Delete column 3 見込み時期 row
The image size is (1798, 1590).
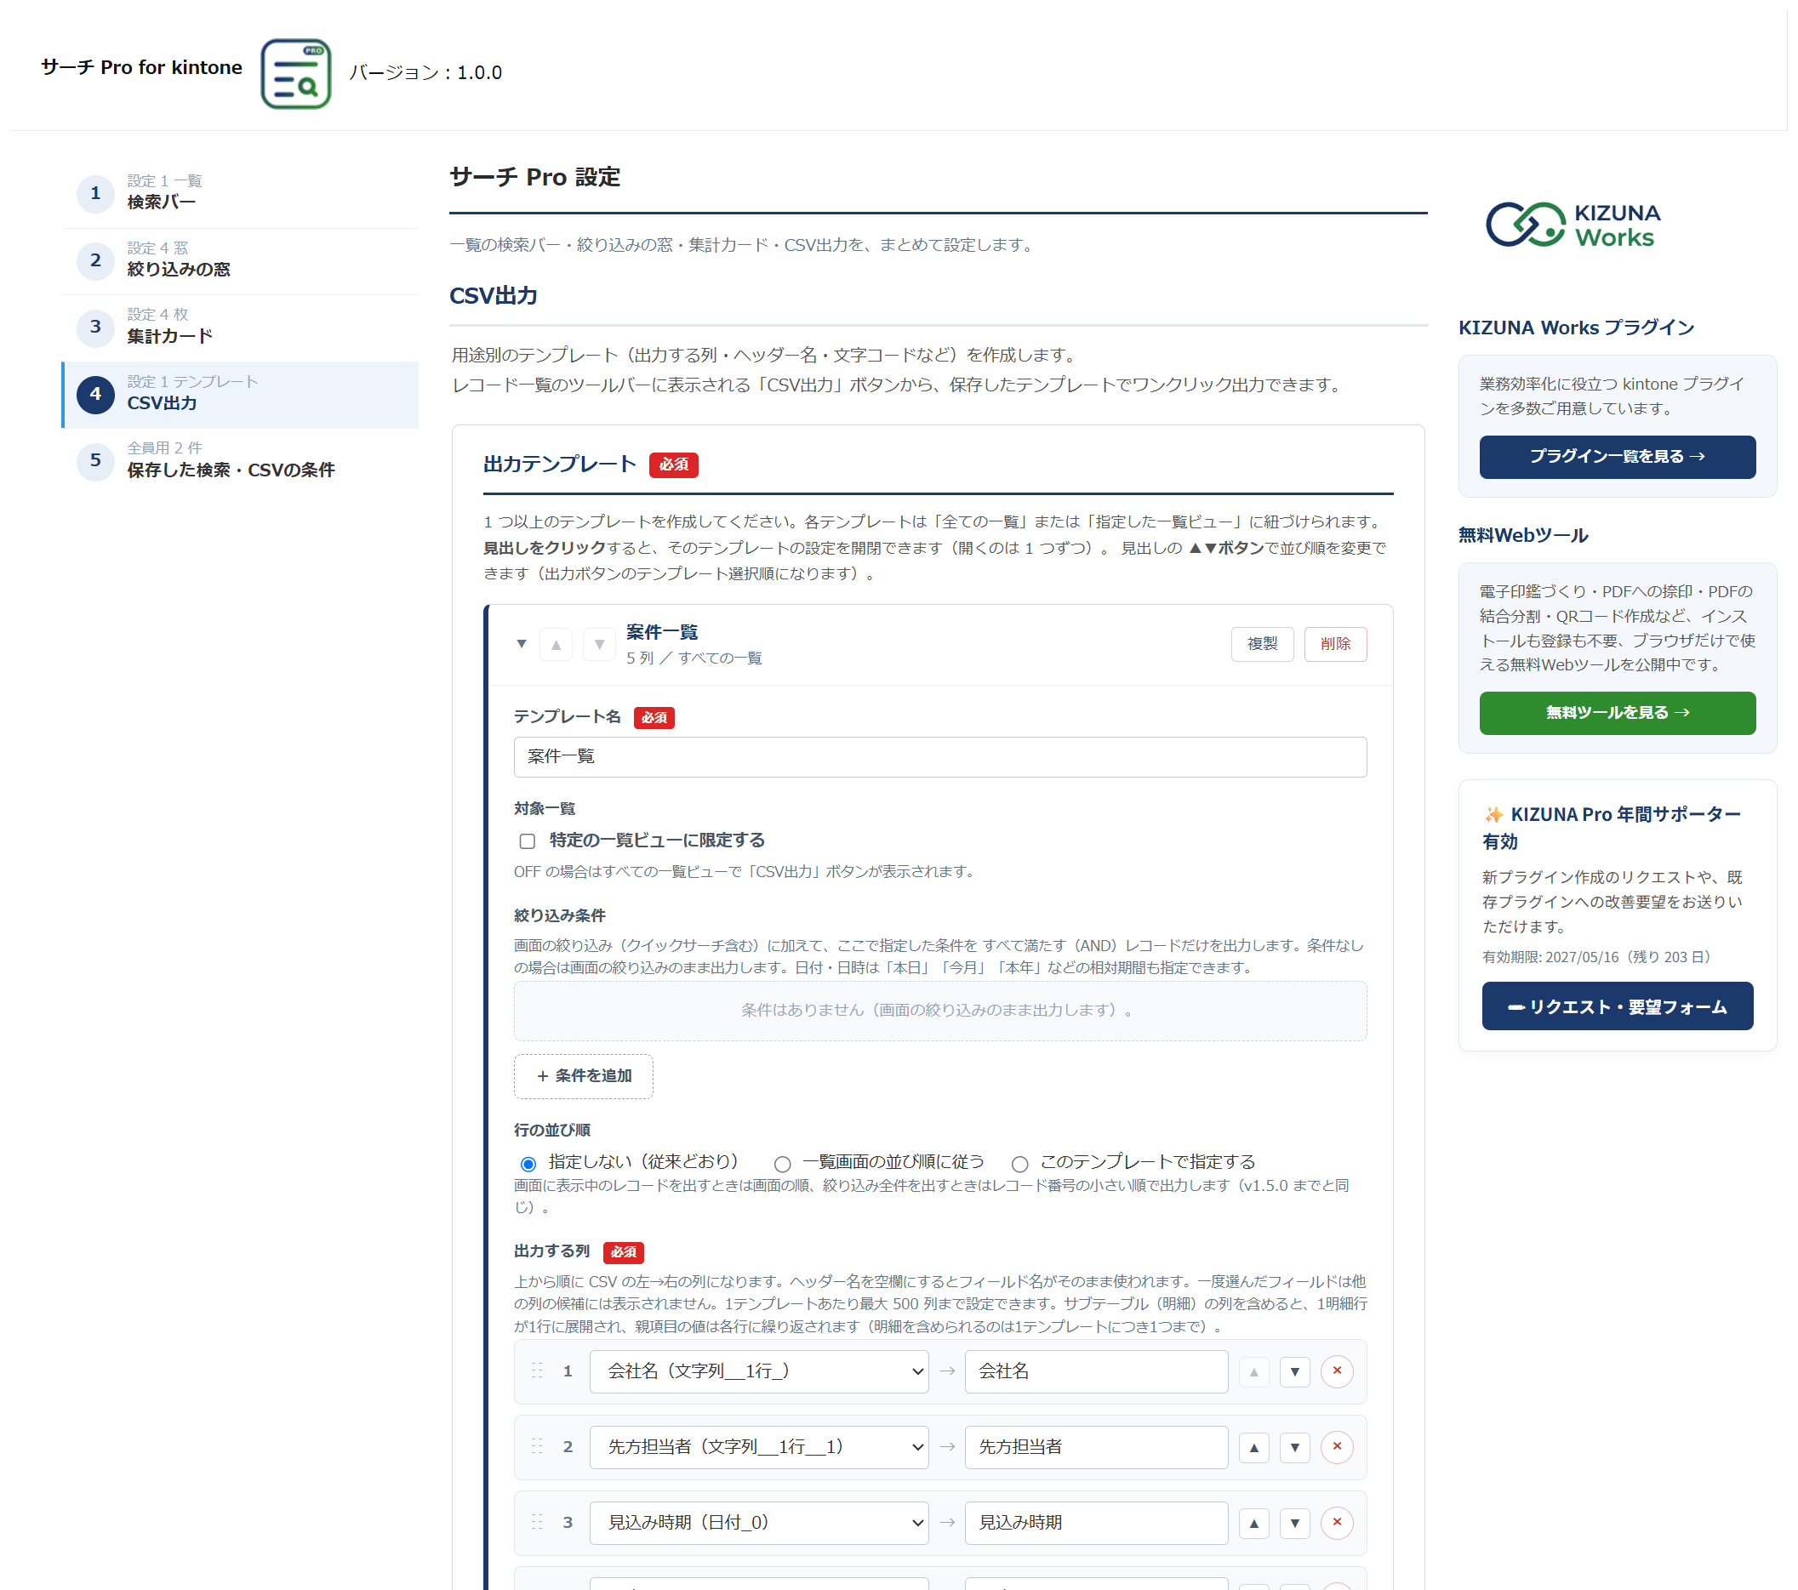coord(1336,1522)
